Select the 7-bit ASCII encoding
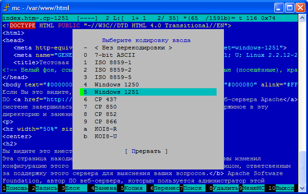The width and height of the screenshot is (308, 194). [112, 55]
